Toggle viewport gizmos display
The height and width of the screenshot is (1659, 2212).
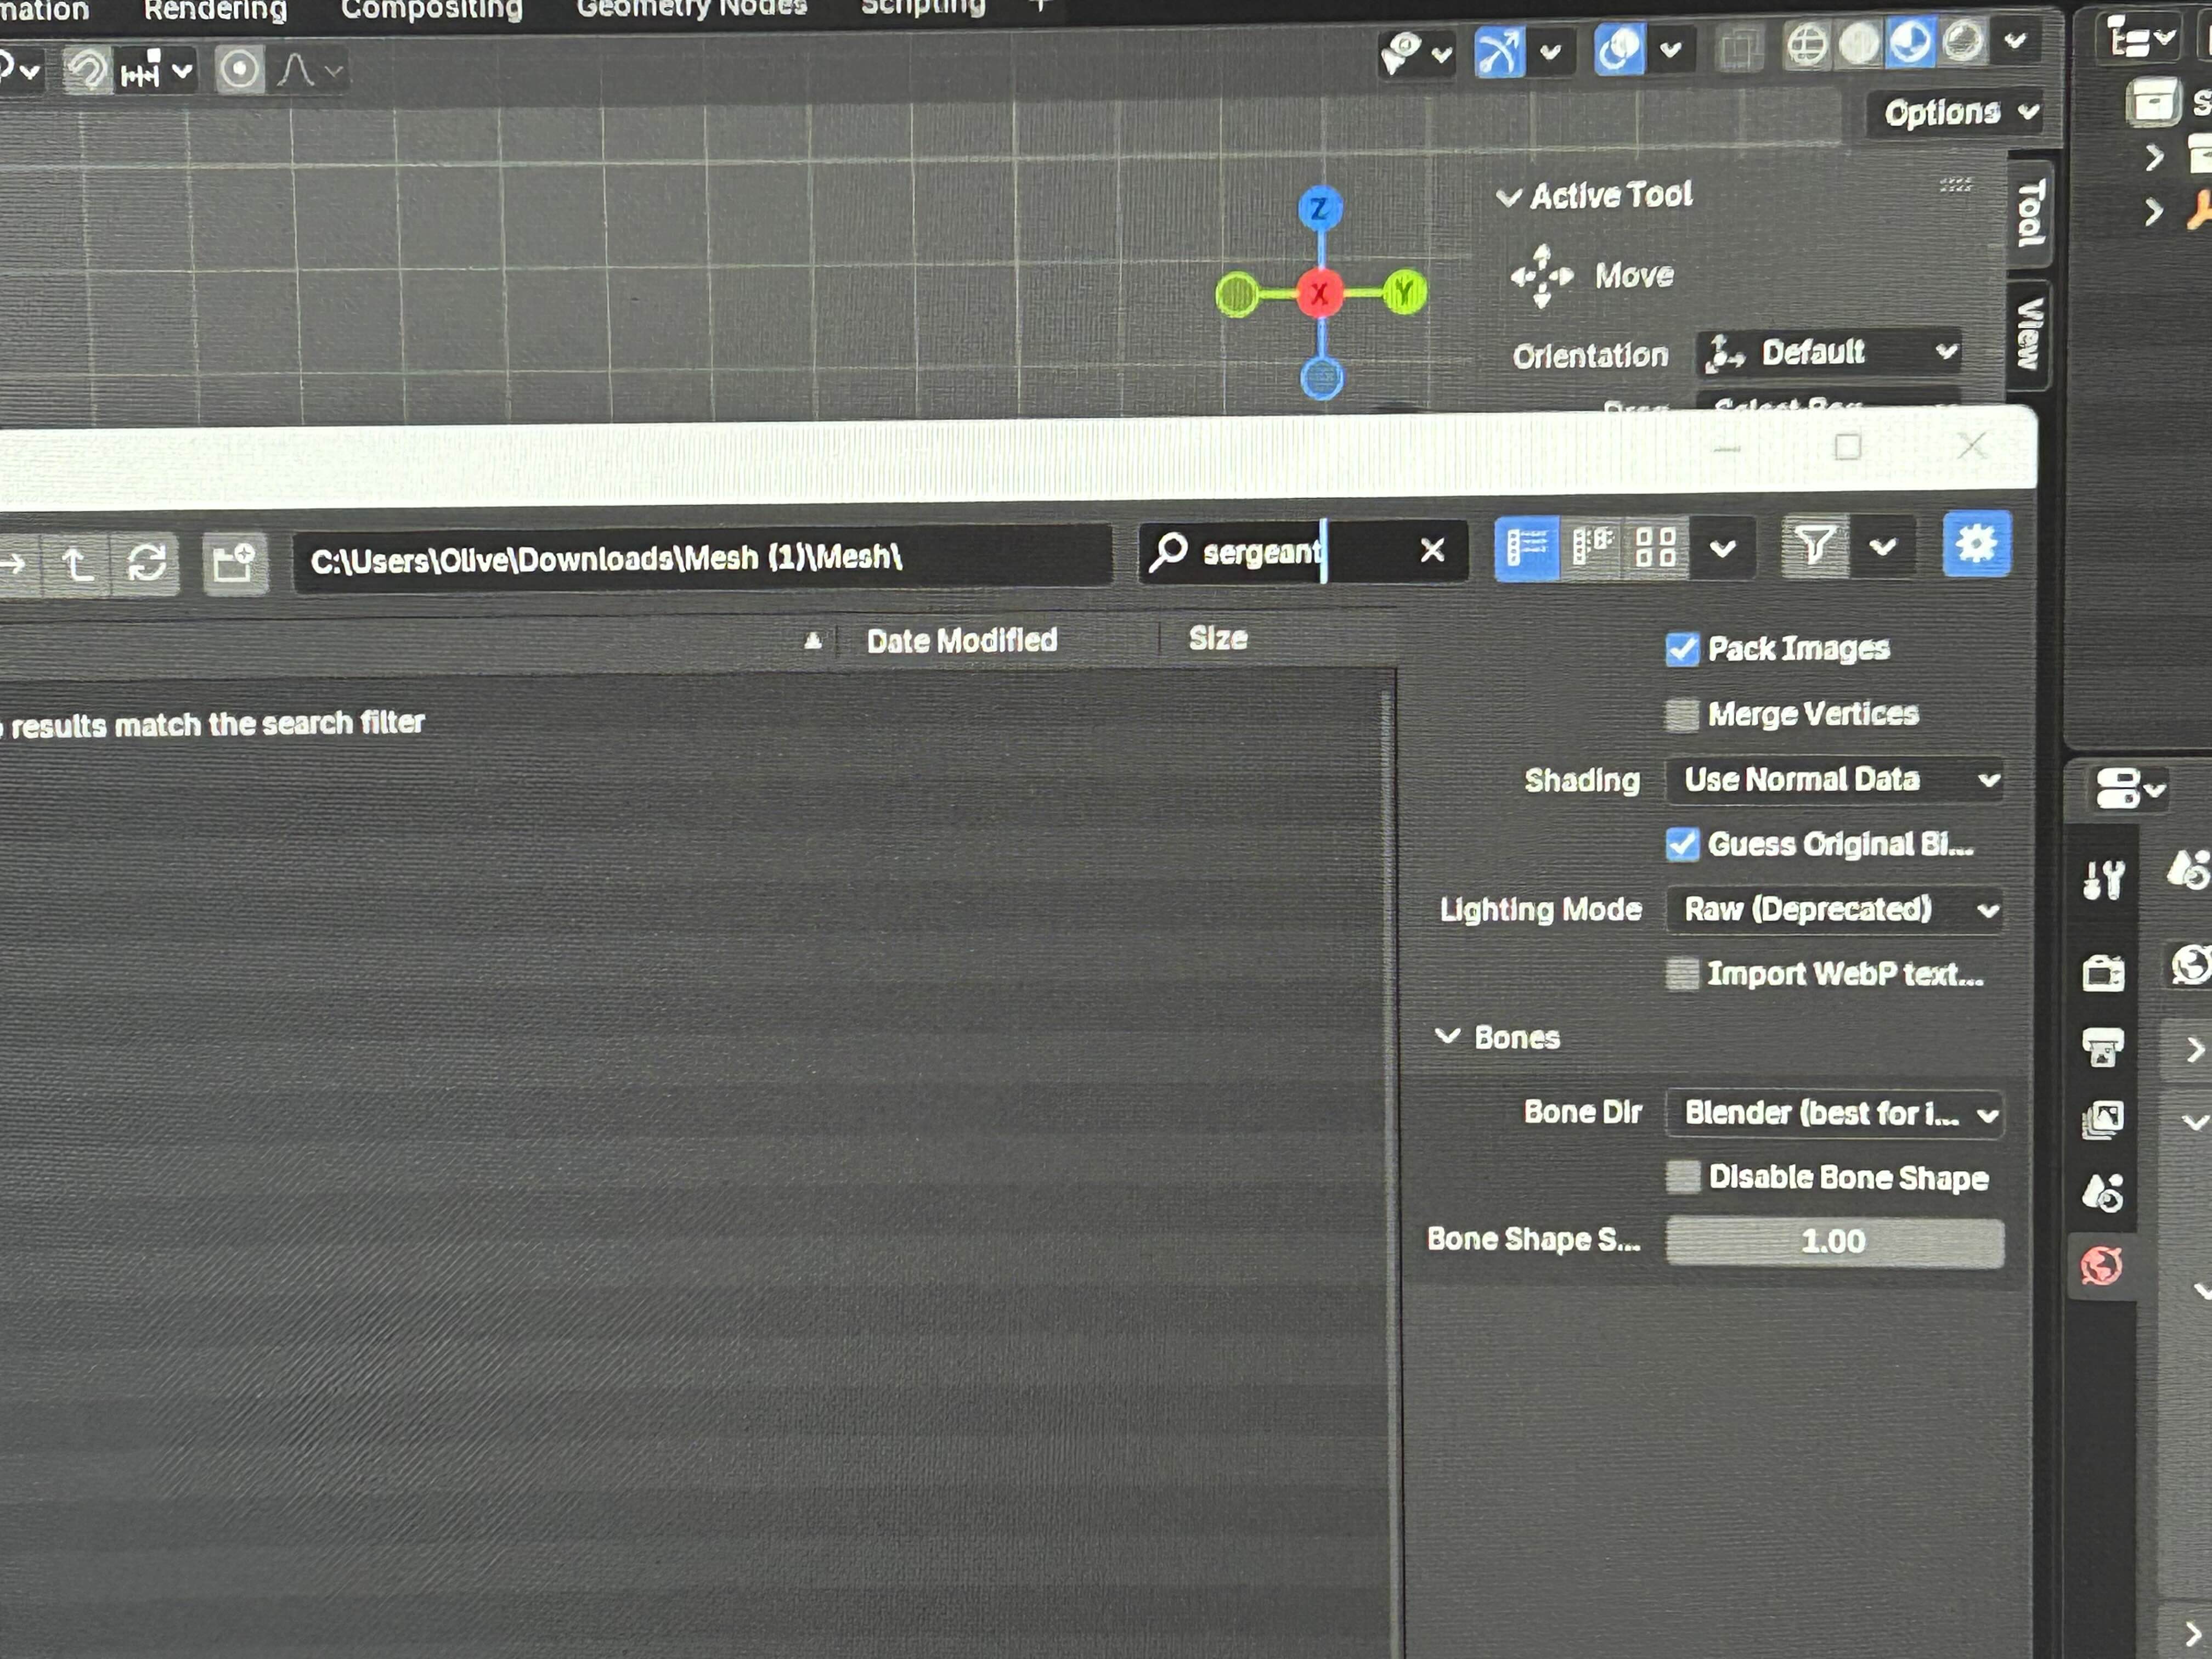pyautogui.click(x=1499, y=51)
